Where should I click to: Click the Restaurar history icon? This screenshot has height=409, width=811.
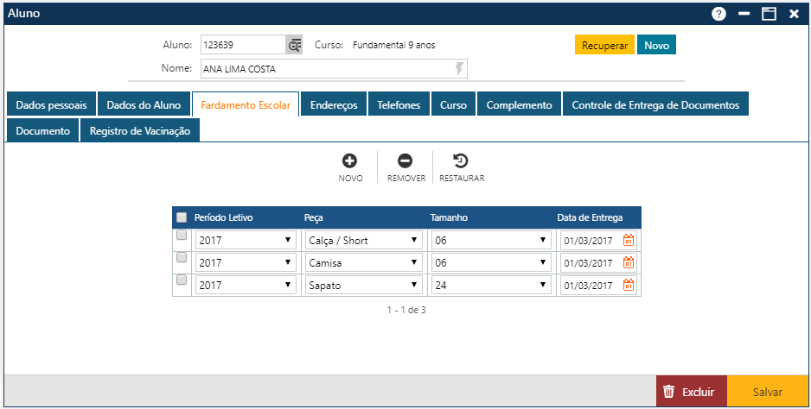click(x=461, y=161)
